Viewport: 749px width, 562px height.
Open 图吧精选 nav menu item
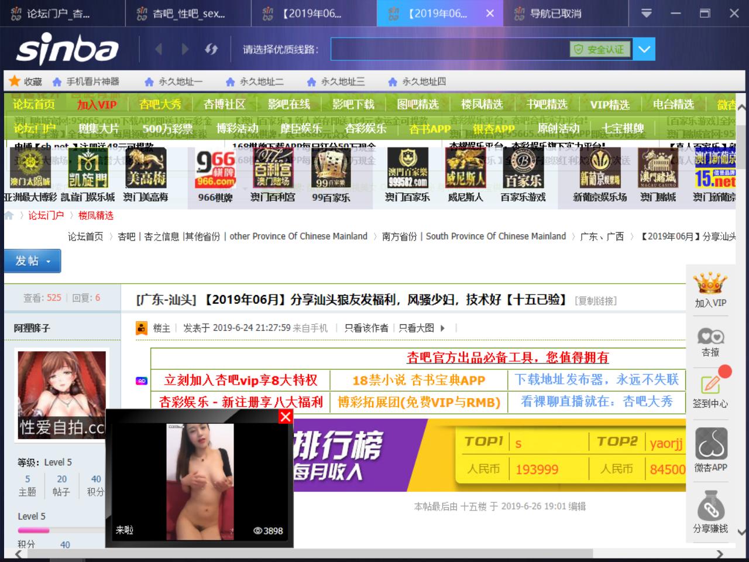(x=418, y=104)
